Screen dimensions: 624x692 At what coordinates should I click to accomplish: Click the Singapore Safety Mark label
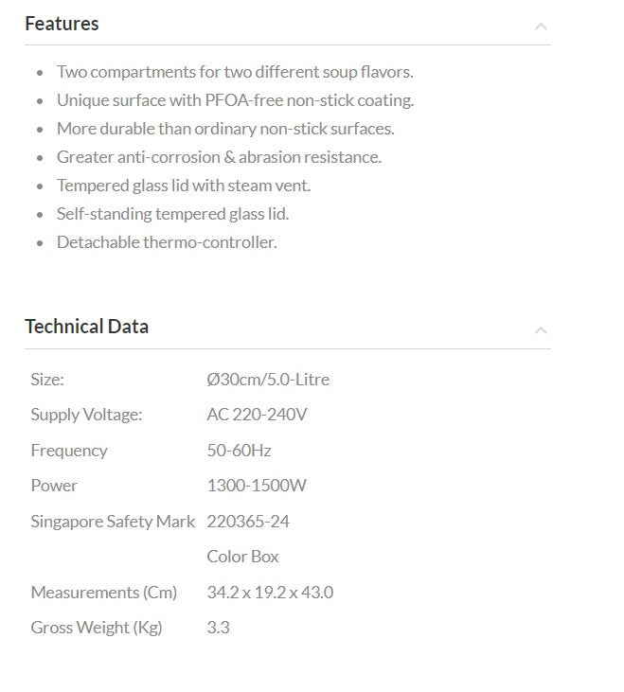[113, 522]
